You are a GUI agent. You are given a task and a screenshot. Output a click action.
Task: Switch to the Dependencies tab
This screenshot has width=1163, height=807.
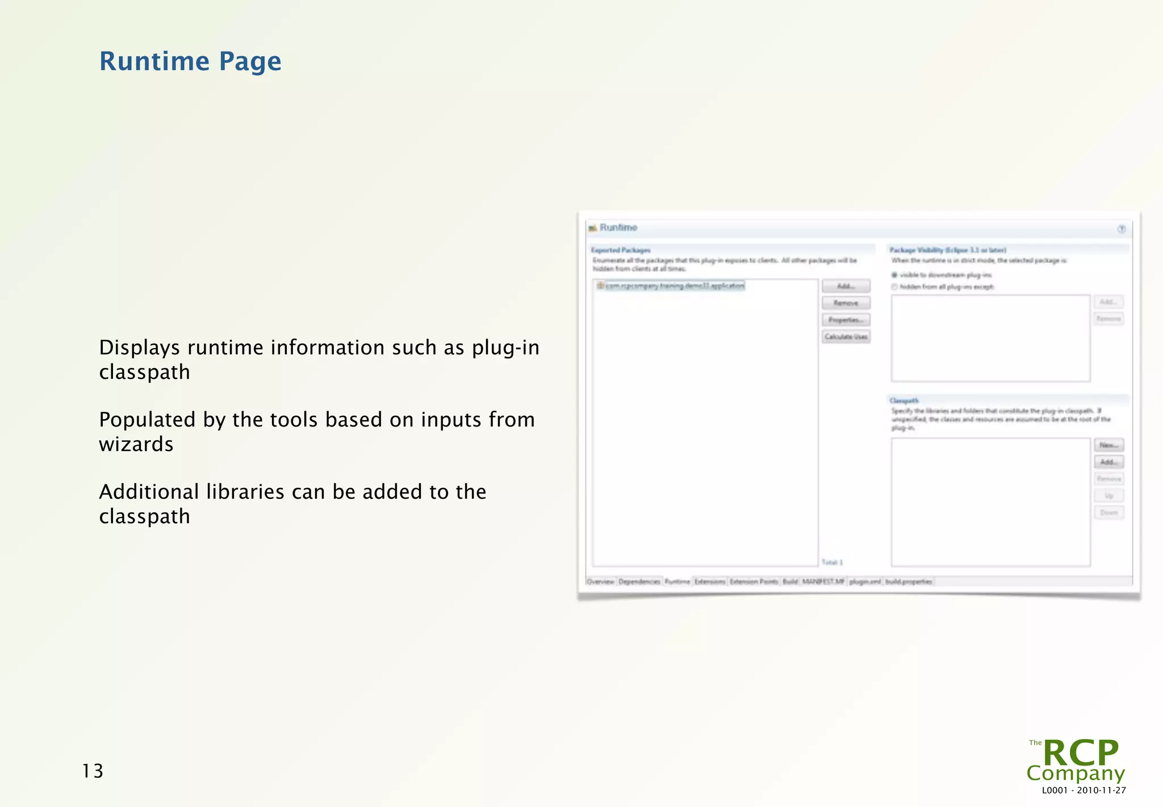pyautogui.click(x=639, y=582)
